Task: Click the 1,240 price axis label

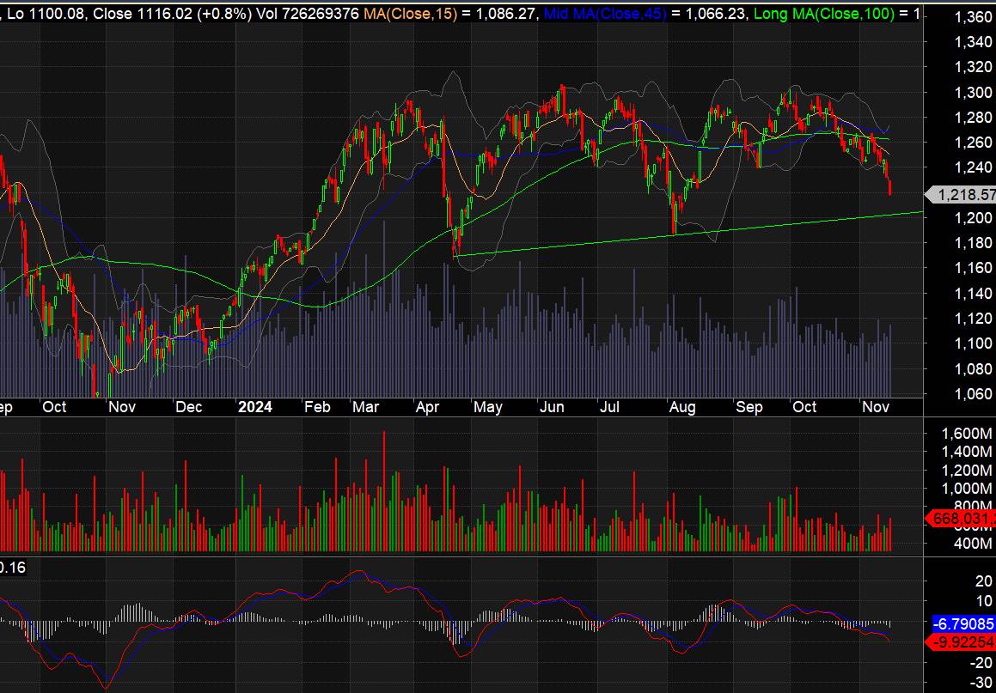Action: [x=973, y=167]
